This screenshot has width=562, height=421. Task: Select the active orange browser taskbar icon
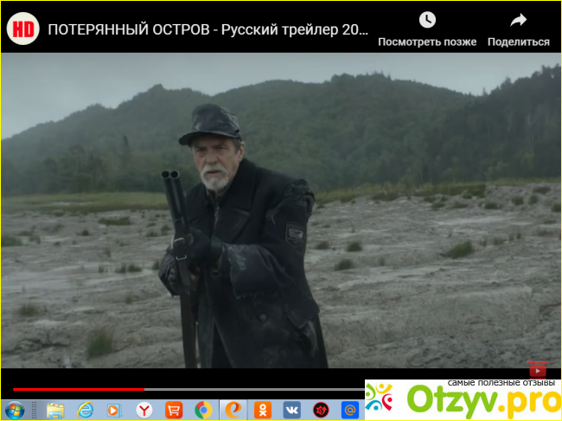tap(233, 409)
